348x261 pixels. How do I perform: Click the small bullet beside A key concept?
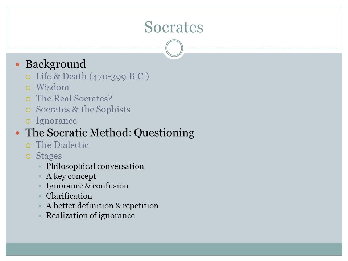(x=40, y=177)
